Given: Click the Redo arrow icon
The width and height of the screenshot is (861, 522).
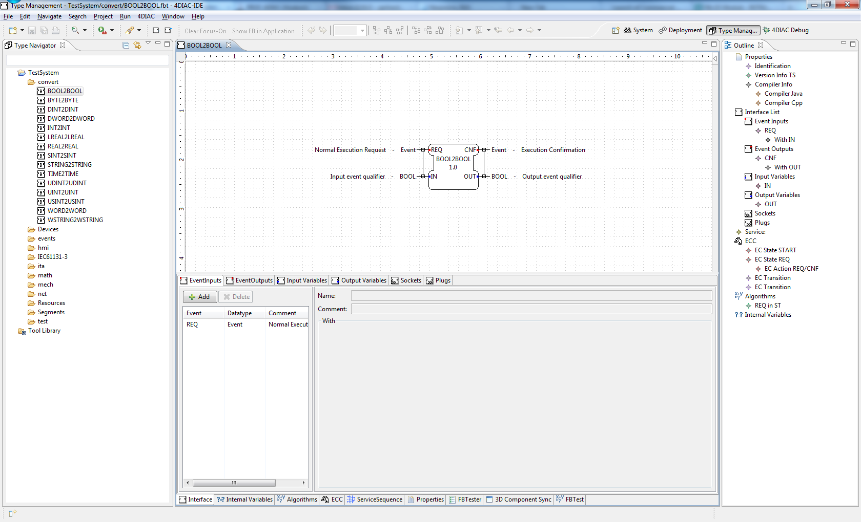Looking at the screenshot, I should 323,30.
